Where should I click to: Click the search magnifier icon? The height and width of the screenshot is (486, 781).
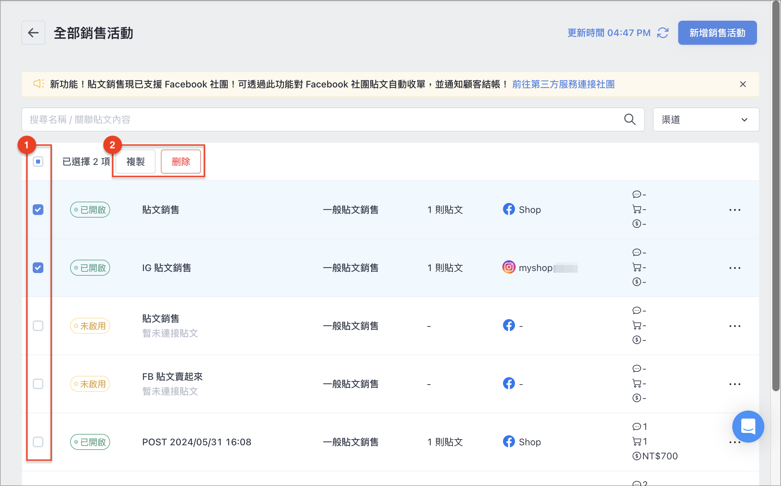click(x=630, y=119)
